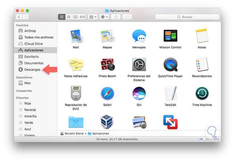Image resolution: width=235 pixels, height=162 pixels.
Task: Open the gear action menu
Action: [x=104, y=17]
